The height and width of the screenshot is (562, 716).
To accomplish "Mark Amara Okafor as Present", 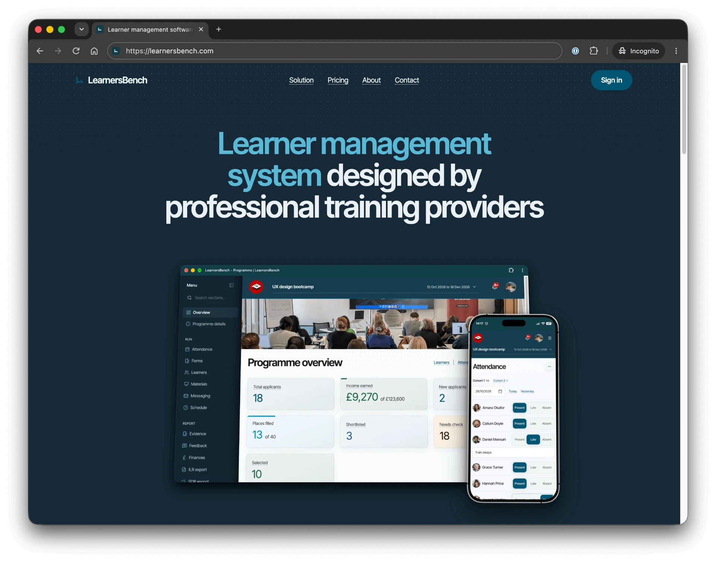I will coord(519,408).
